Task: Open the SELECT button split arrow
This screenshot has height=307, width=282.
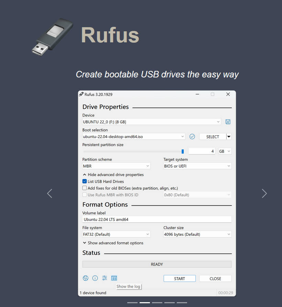Action: pyautogui.click(x=229, y=137)
